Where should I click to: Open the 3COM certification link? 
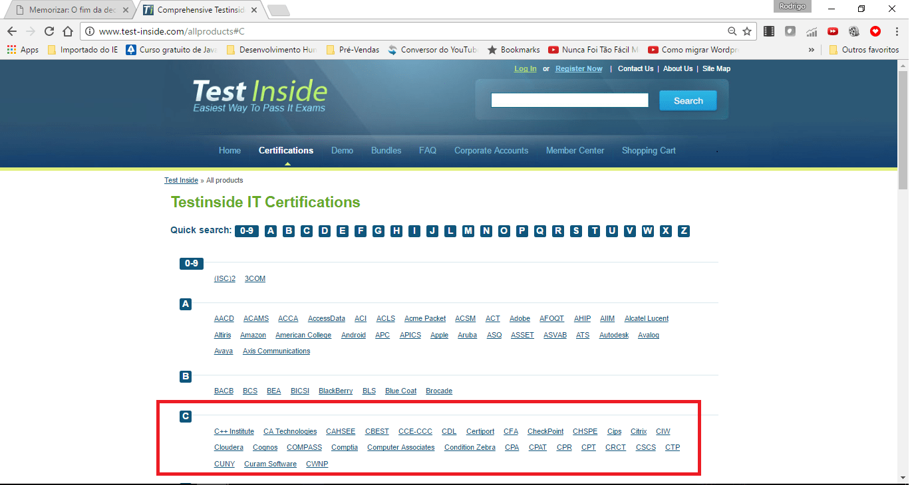pos(255,278)
